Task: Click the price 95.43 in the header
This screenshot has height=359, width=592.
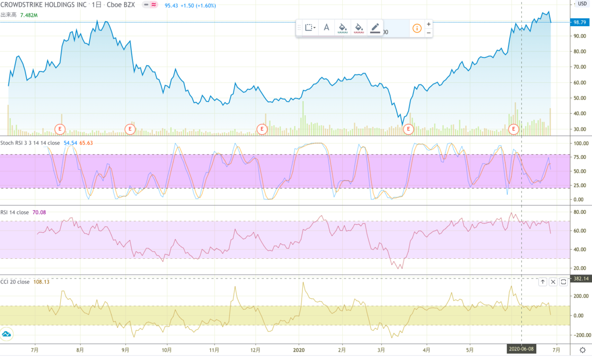Action: (x=171, y=5)
